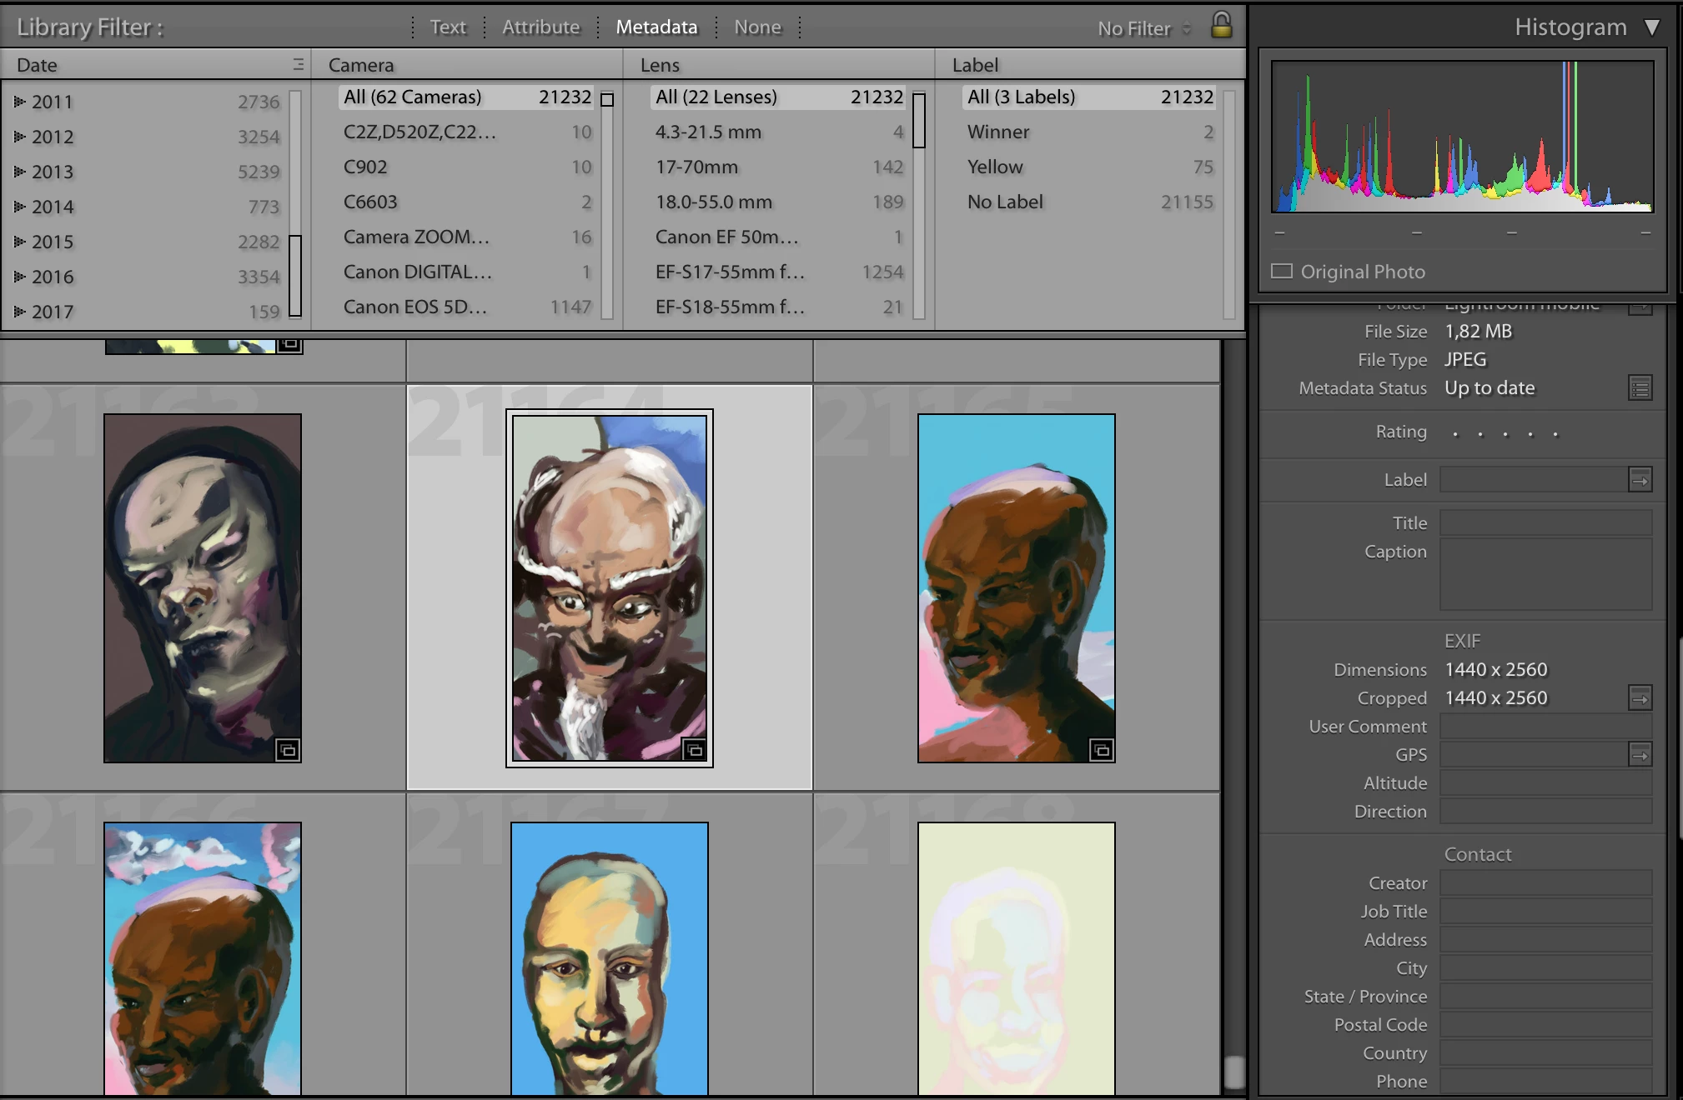This screenshot has height=1100, width=1683.
Task: Expand the 2013 date group
Action: click(x=20, y=172)
